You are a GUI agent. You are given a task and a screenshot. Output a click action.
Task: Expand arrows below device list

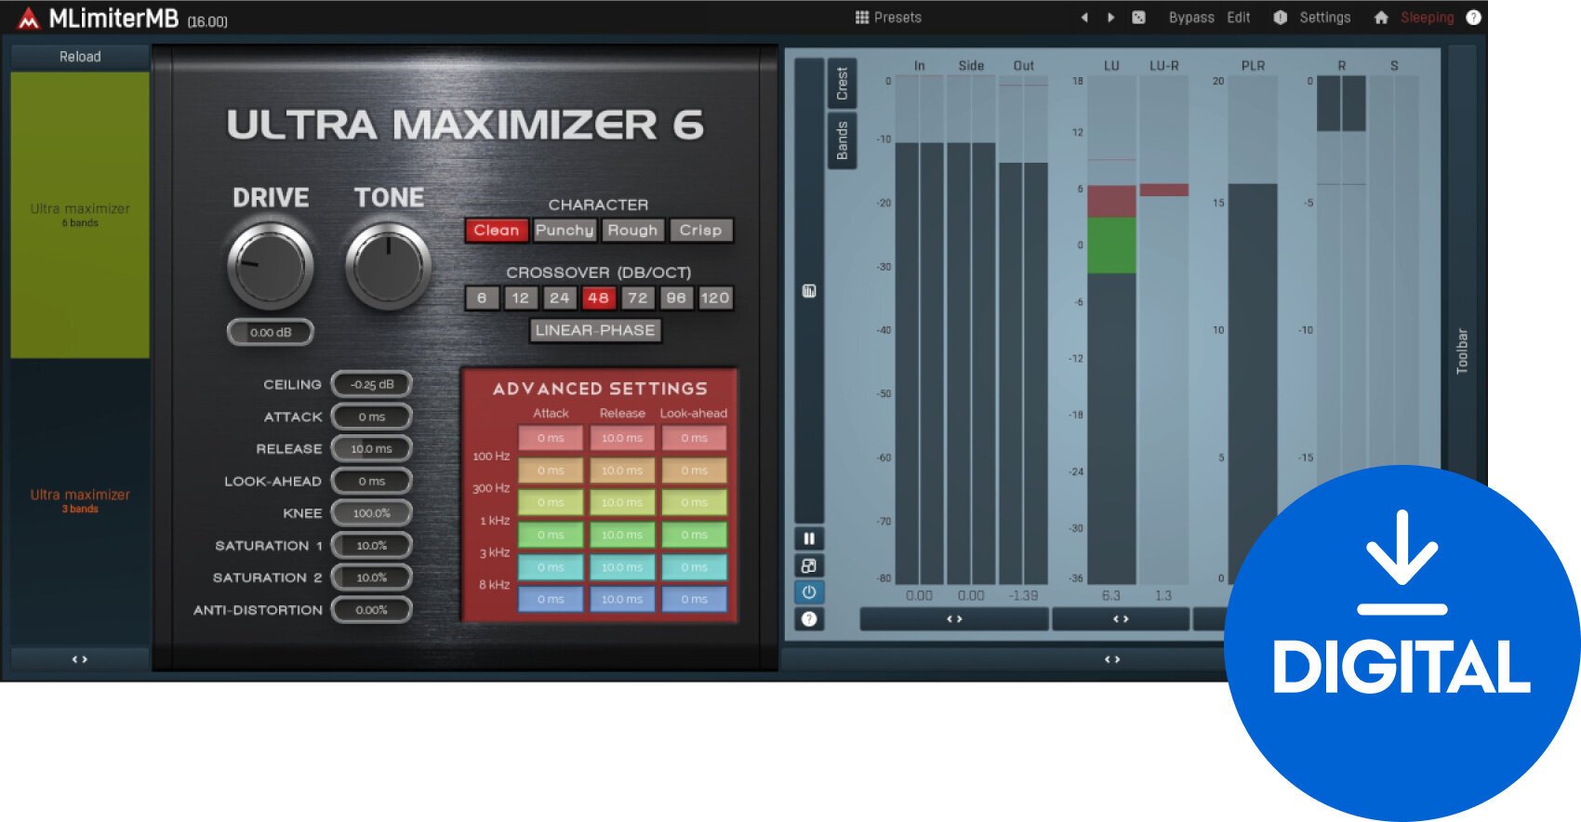80,659
